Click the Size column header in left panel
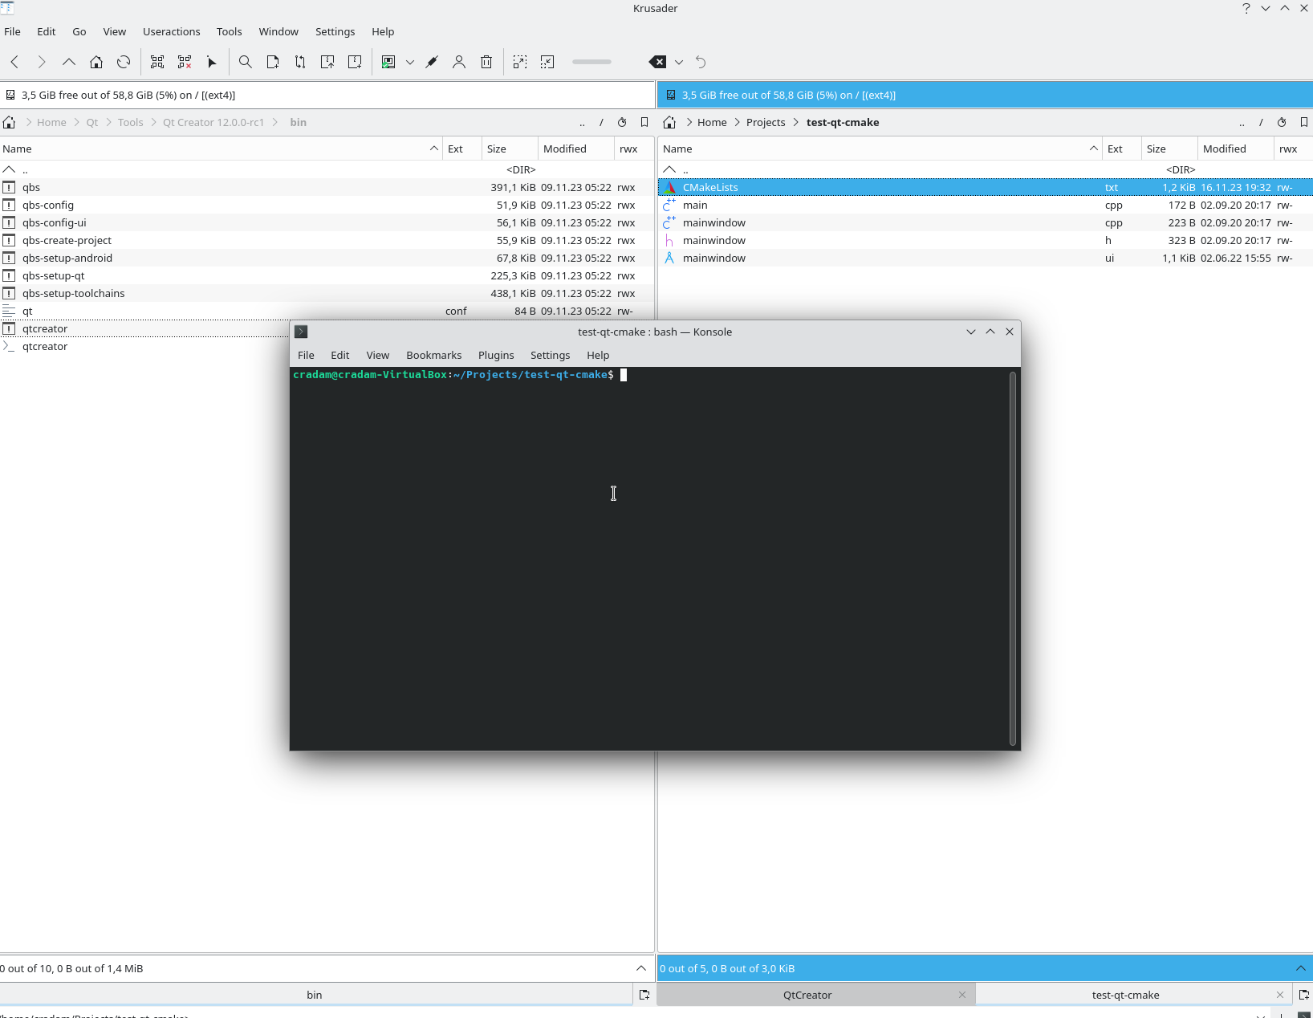The image size is (1313, 1018). 510,149
